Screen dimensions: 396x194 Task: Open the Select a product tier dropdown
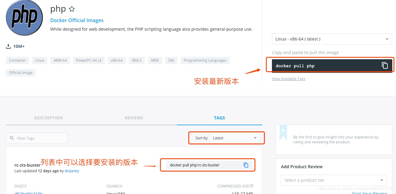pyautogui.click(x=333, y=180)
